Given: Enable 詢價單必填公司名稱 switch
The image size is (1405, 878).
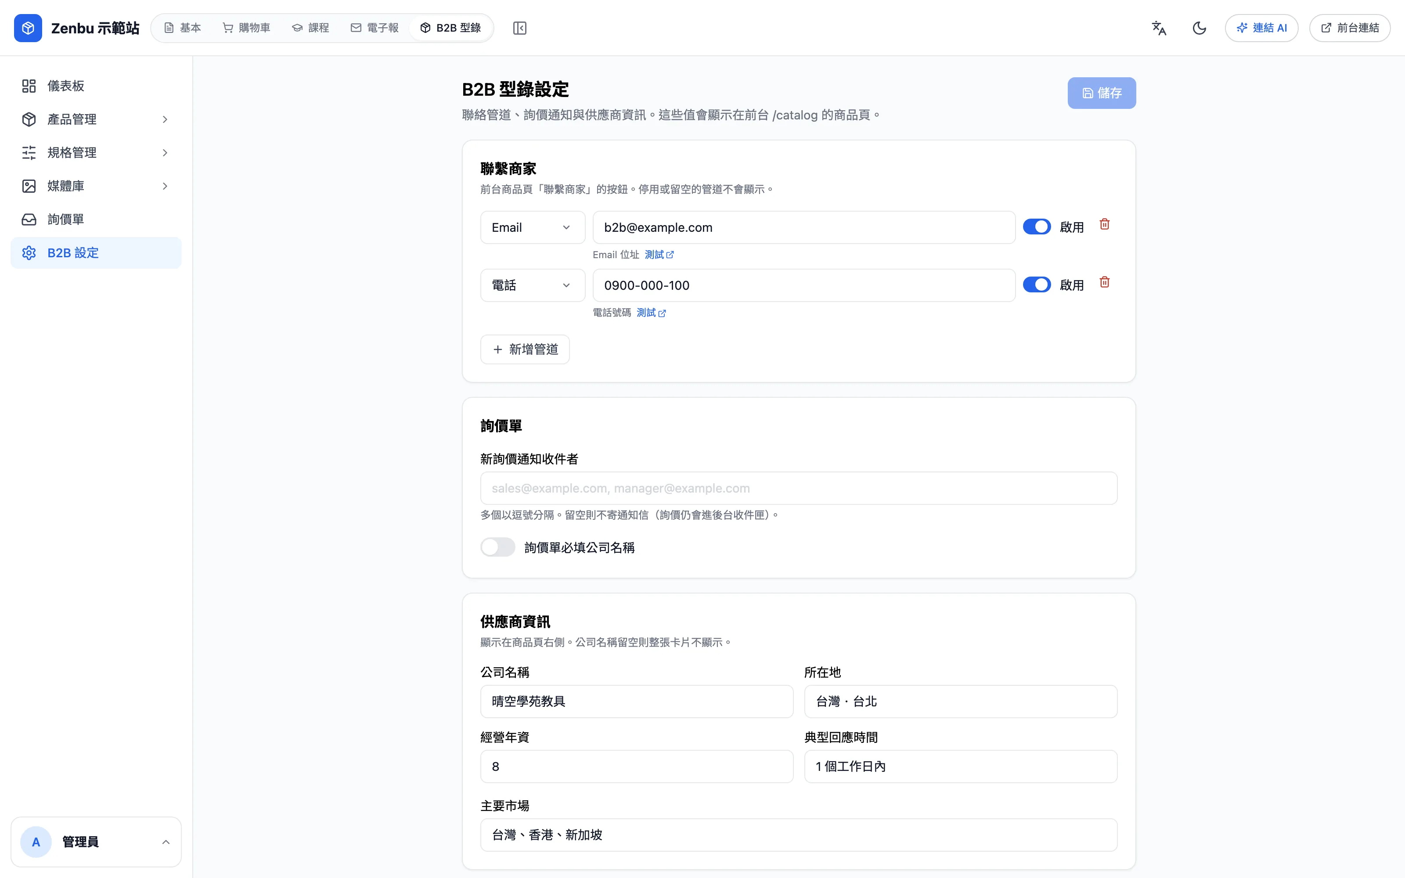Looking at the screenshot, I should click(x=497, y=547).
